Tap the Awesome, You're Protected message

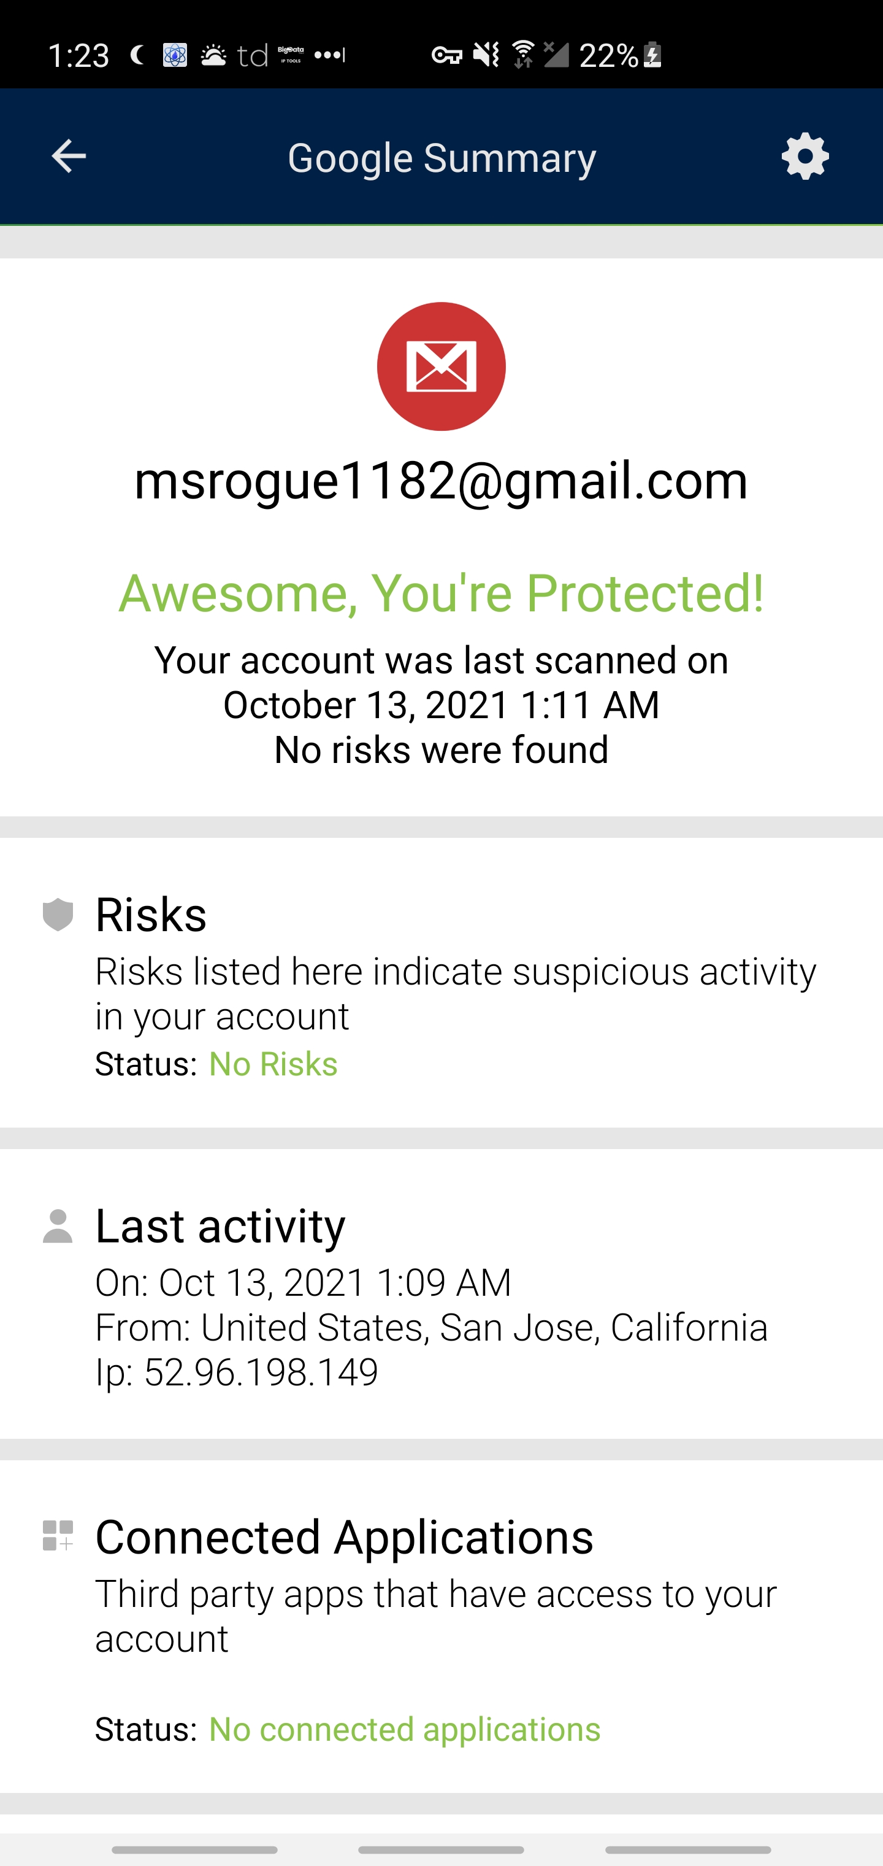point(441,592)
